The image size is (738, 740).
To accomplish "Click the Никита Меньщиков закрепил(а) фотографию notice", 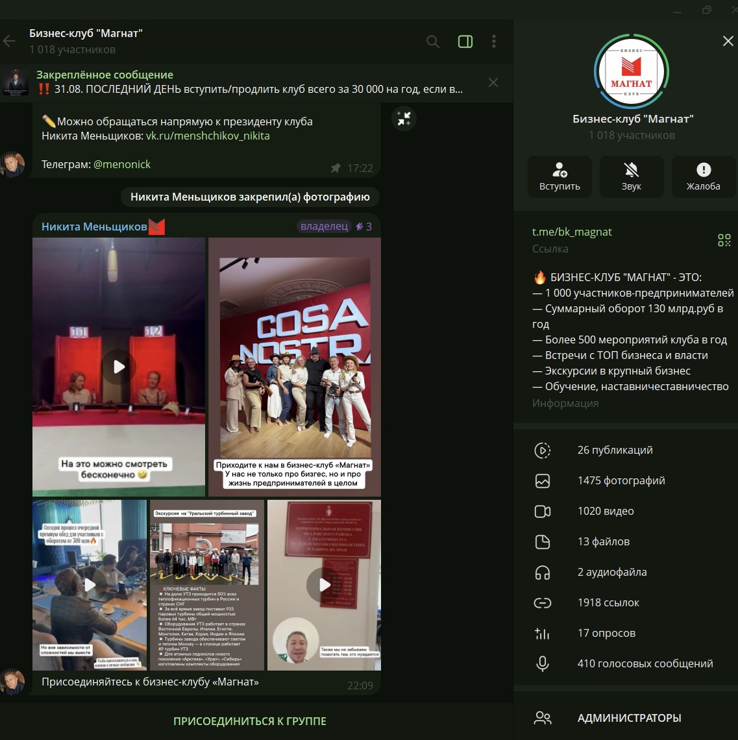I will 250,197.
